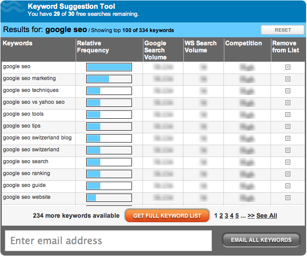Screen dimensions: 307x256
Task: Click the RESET button
Action: coord(282,30)
